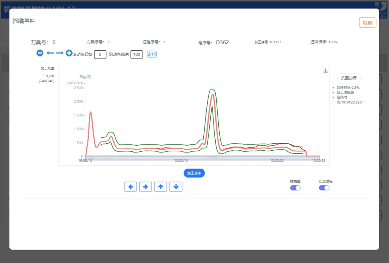Click the (748/748) counter text
This screenshot has height=263, width=389.
[47, 81]
